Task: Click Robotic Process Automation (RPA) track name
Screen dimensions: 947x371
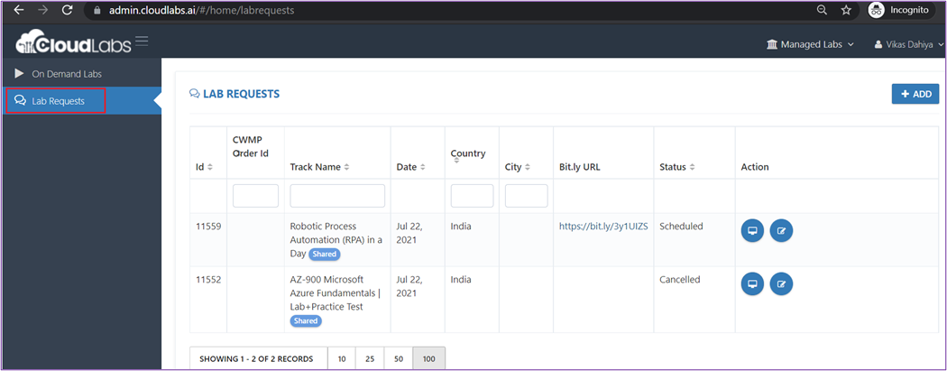Action: [x=336, y=240]
